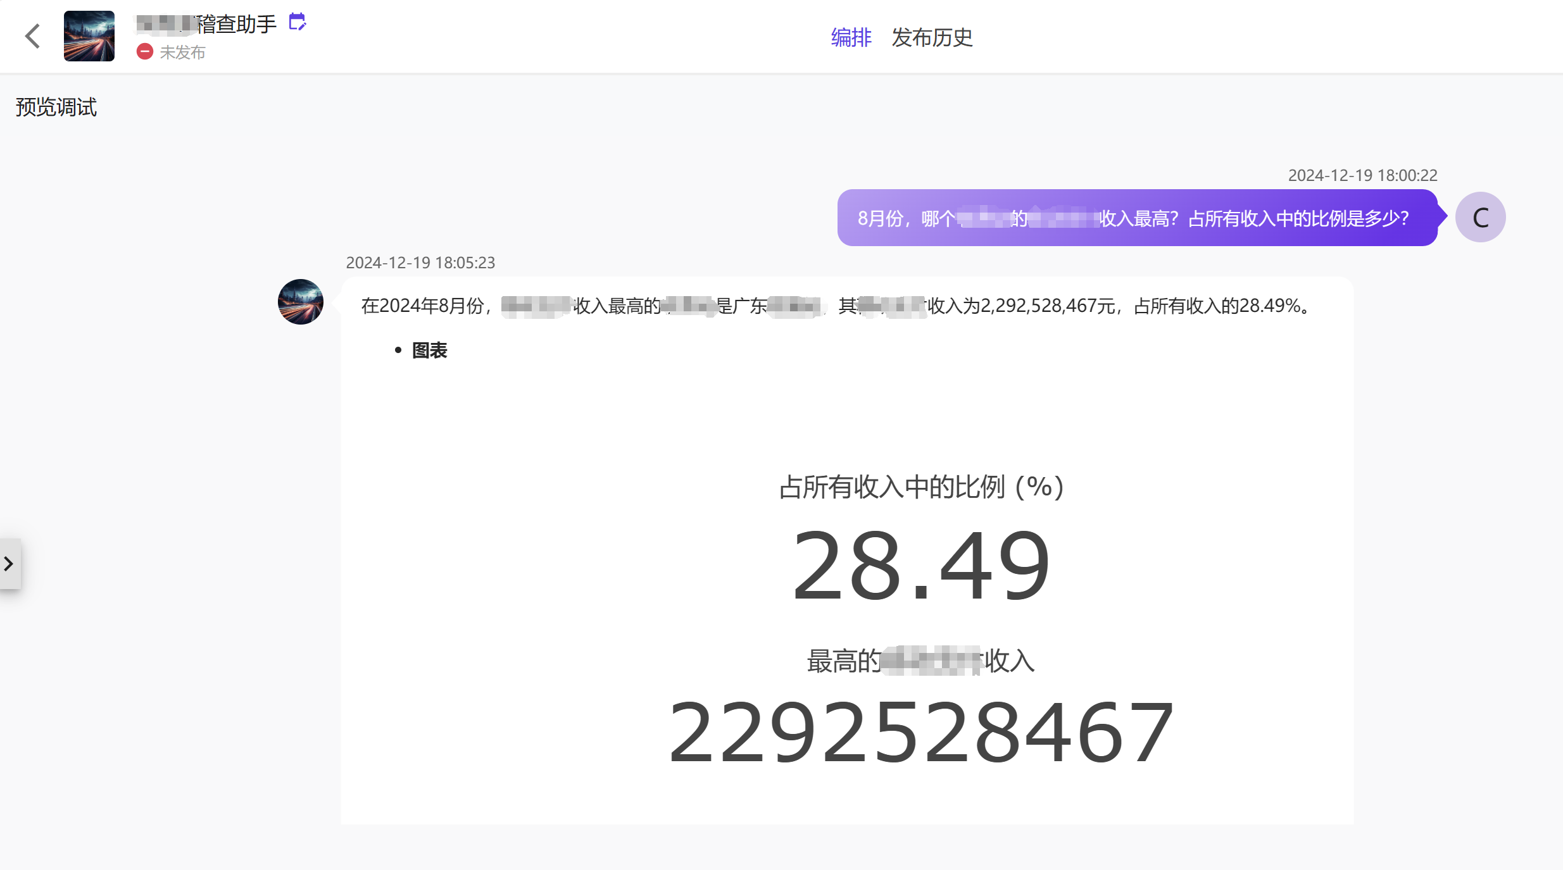1563x870 pixels.
Task: Click the 图表 bullet heading
Action: click(x=429, y=350)
